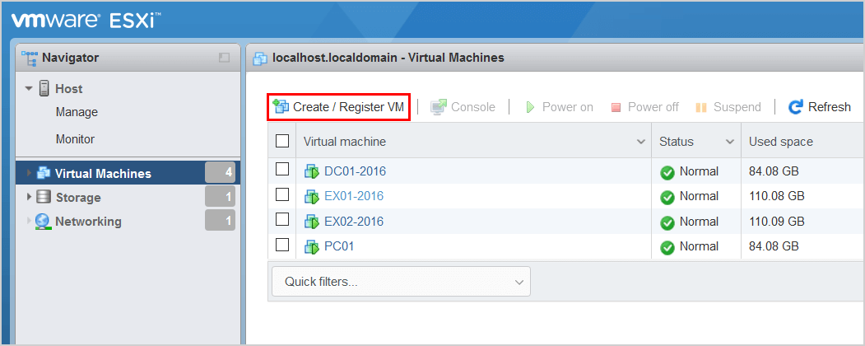Click the DC01-2016 VM icon

point(312,172)
